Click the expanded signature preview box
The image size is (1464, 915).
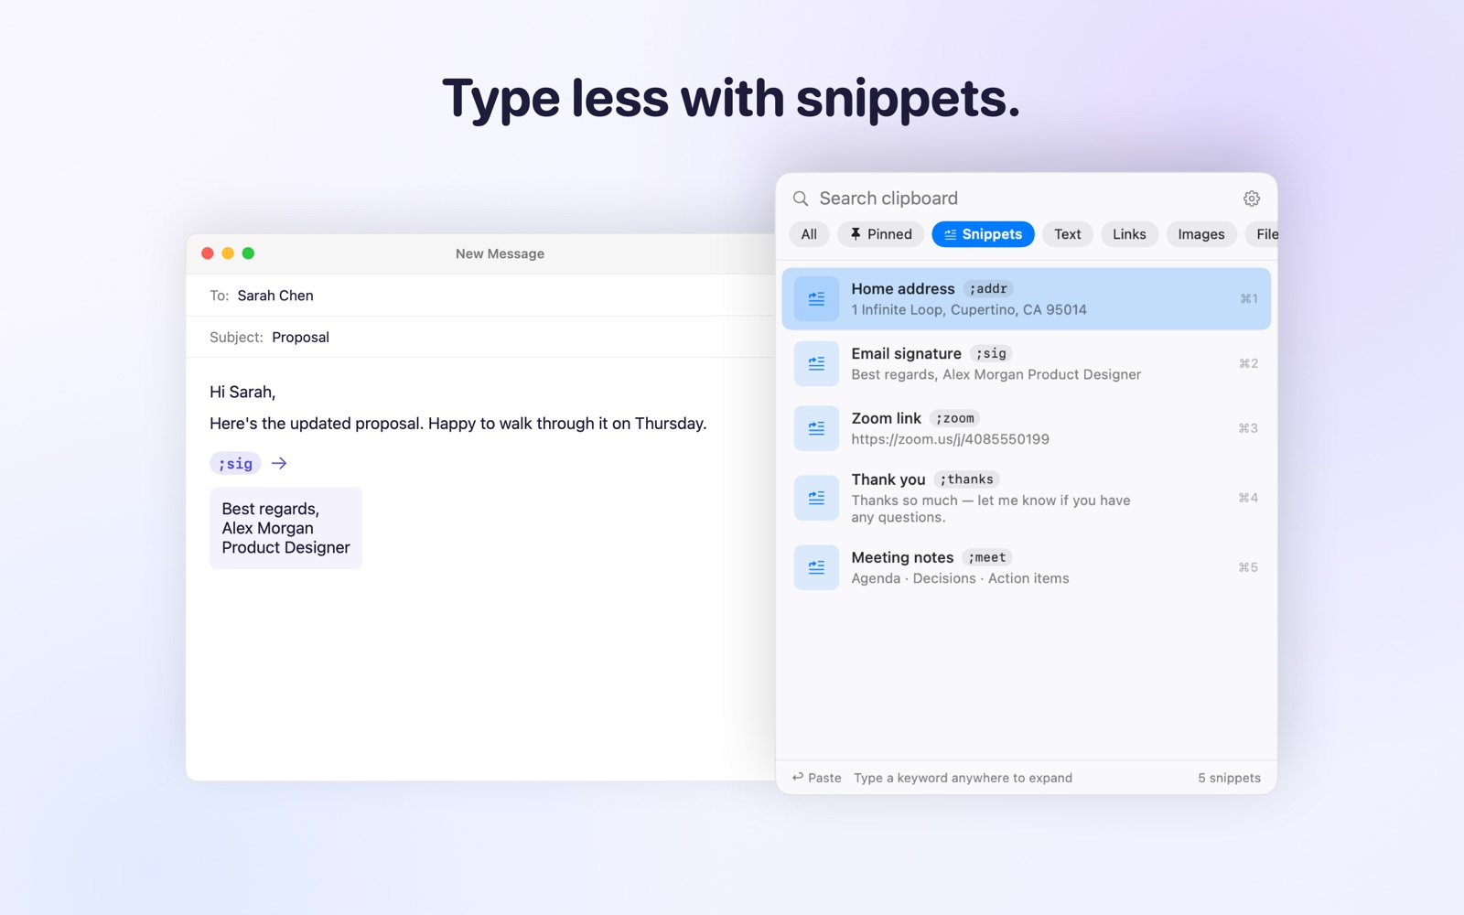pyautogui.click(x=285, y=528)
